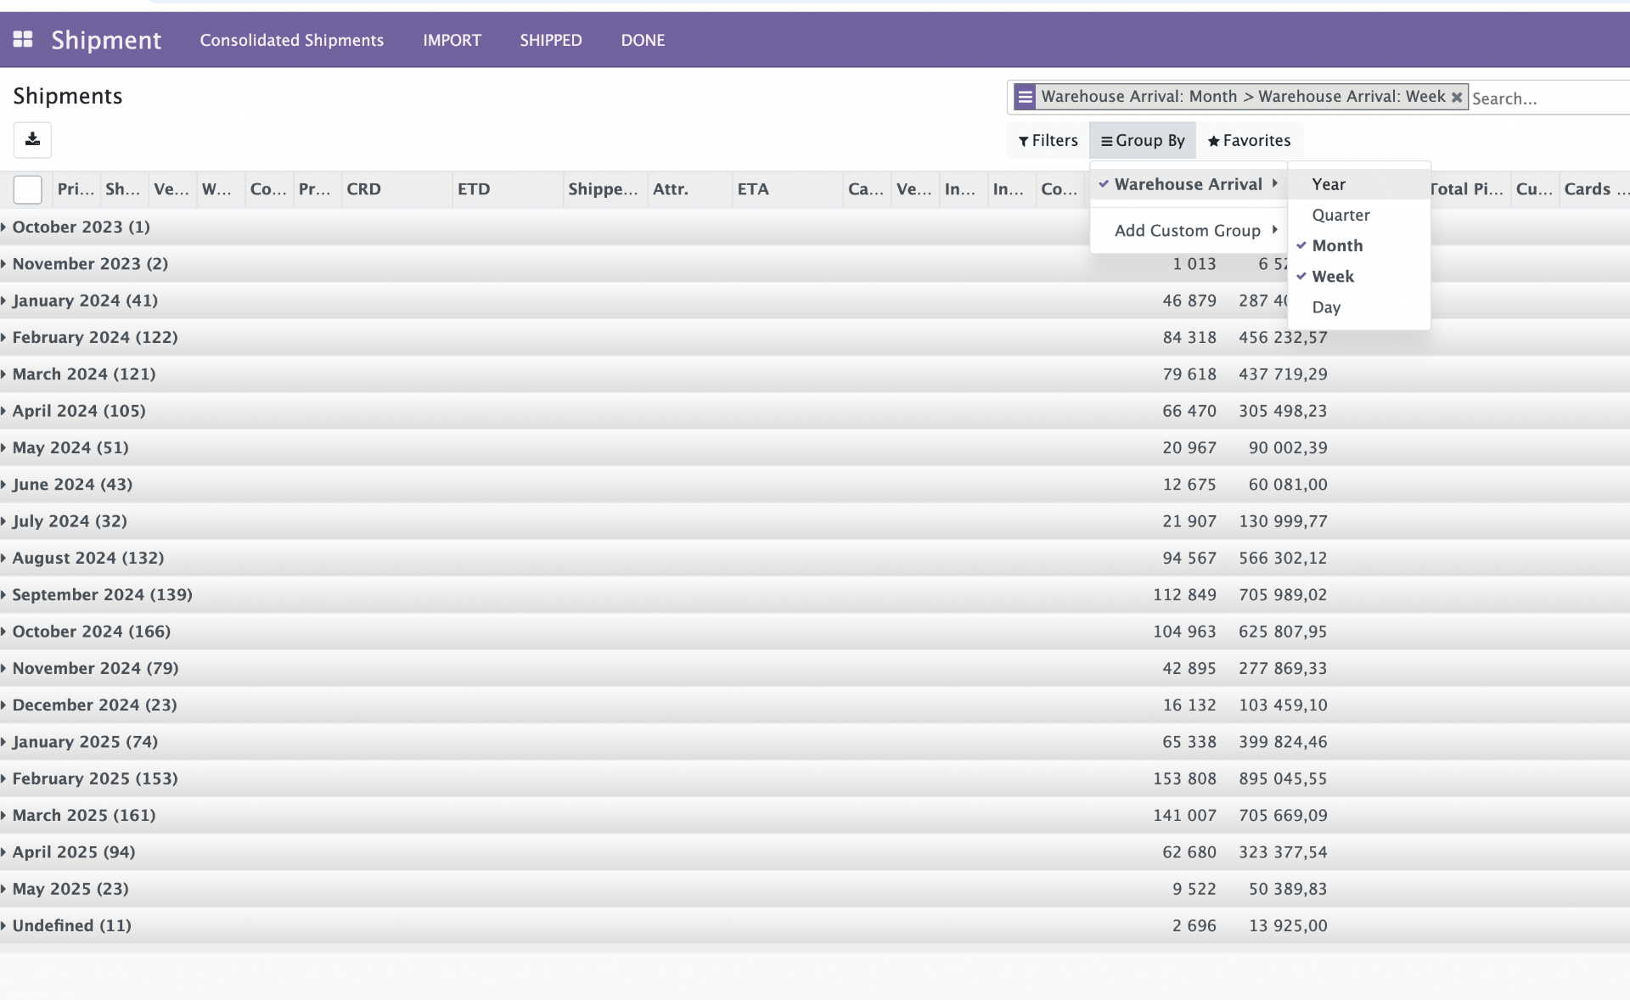Select the Year grouping option
The width and height of the screenshot is (1630, 1000).
click(1328, 184)
